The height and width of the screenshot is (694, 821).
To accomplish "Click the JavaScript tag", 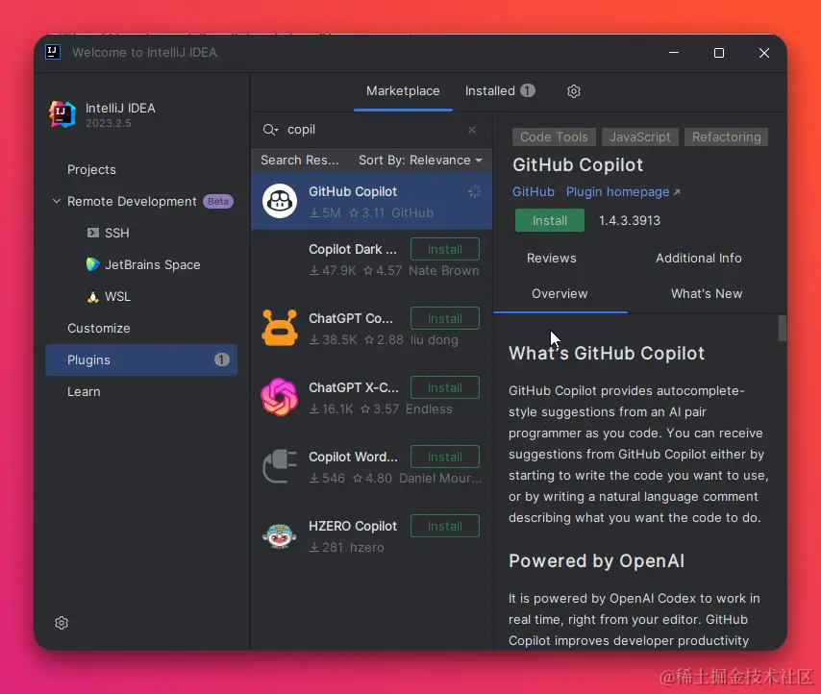I will click(640, 137).
